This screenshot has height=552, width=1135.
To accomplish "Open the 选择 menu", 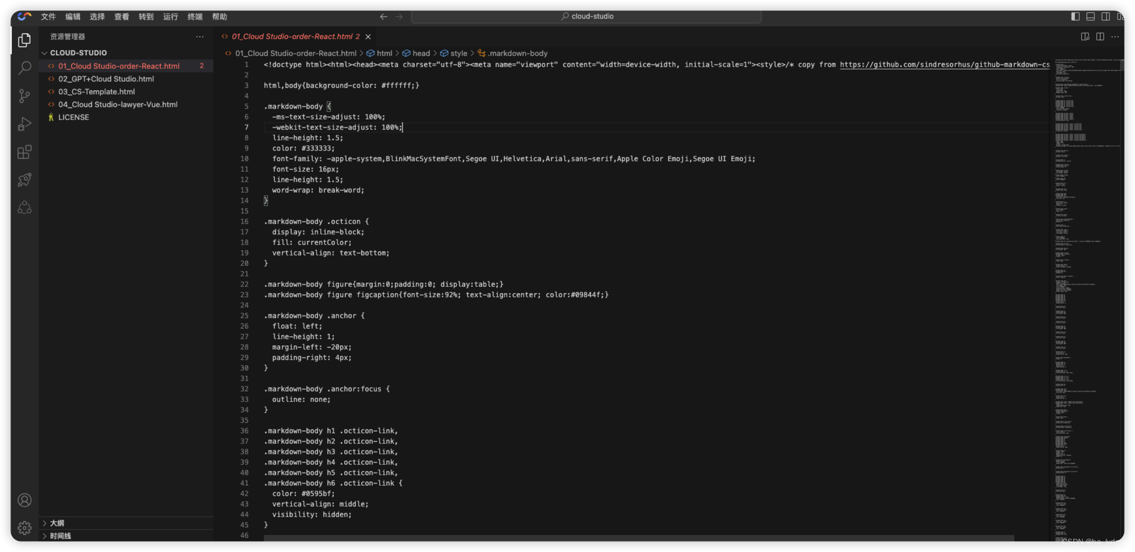I will (x=97, y=17).
